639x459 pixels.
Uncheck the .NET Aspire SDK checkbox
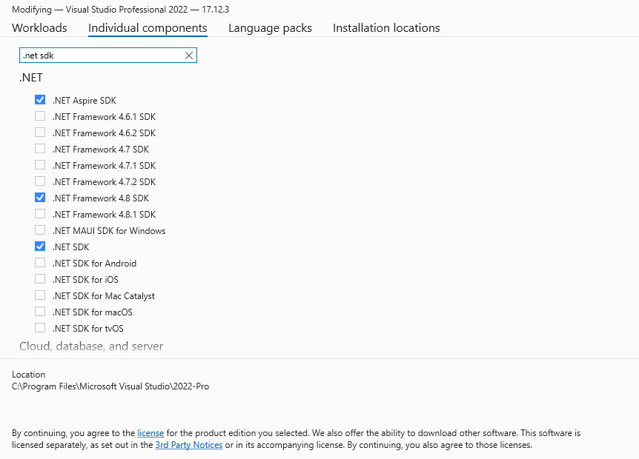(40, 100)
